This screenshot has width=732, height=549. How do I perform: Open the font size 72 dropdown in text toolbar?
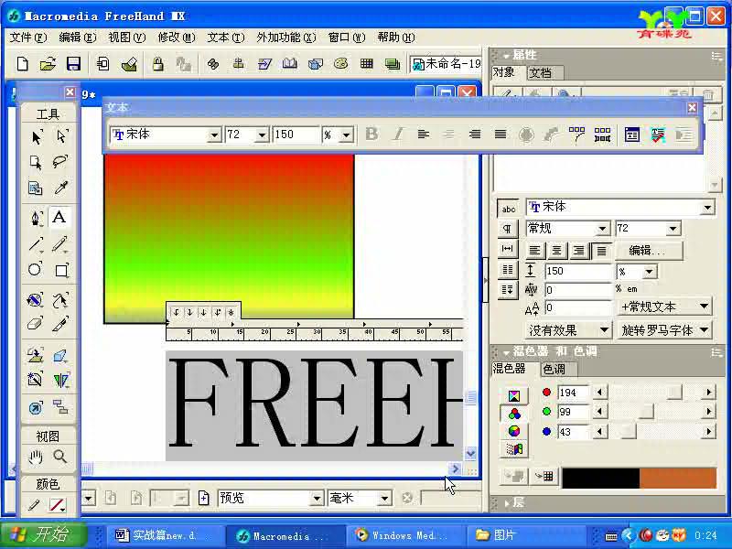[262, 135]
